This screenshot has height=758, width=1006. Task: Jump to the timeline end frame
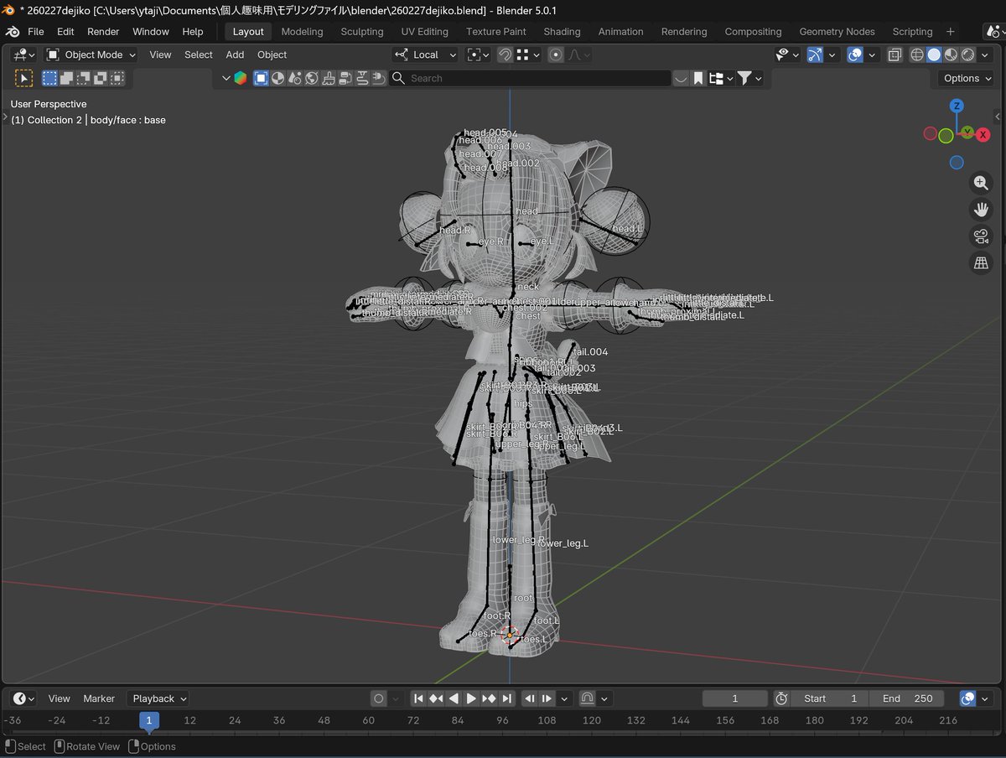pyautogui.click(x=506, y=698)
